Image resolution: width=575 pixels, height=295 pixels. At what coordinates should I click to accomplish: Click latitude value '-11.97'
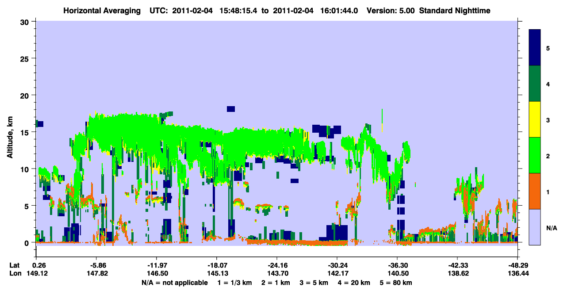pyautogui.click(x=157, y=265)
